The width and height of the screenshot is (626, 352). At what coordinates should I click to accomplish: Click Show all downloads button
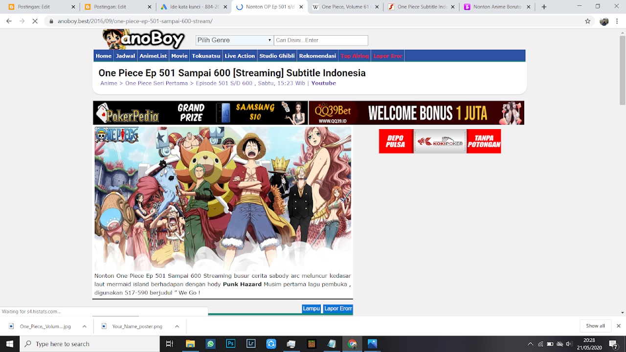(x=595, y=326)
